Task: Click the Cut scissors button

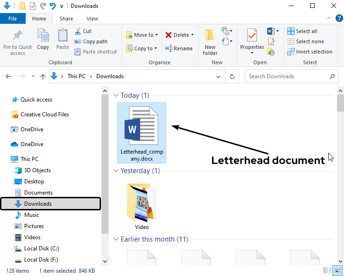Action: 83,31
